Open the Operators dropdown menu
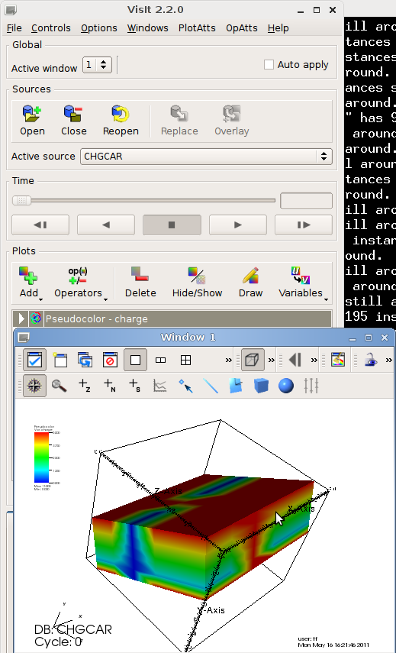The image size is (396, 653). tap(81, 283)
